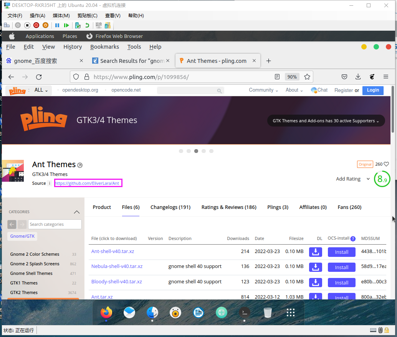Open the Hyper-V 查看(V) menu
The height and width of the screenshot is (337, 397).
tap(112, 16)
